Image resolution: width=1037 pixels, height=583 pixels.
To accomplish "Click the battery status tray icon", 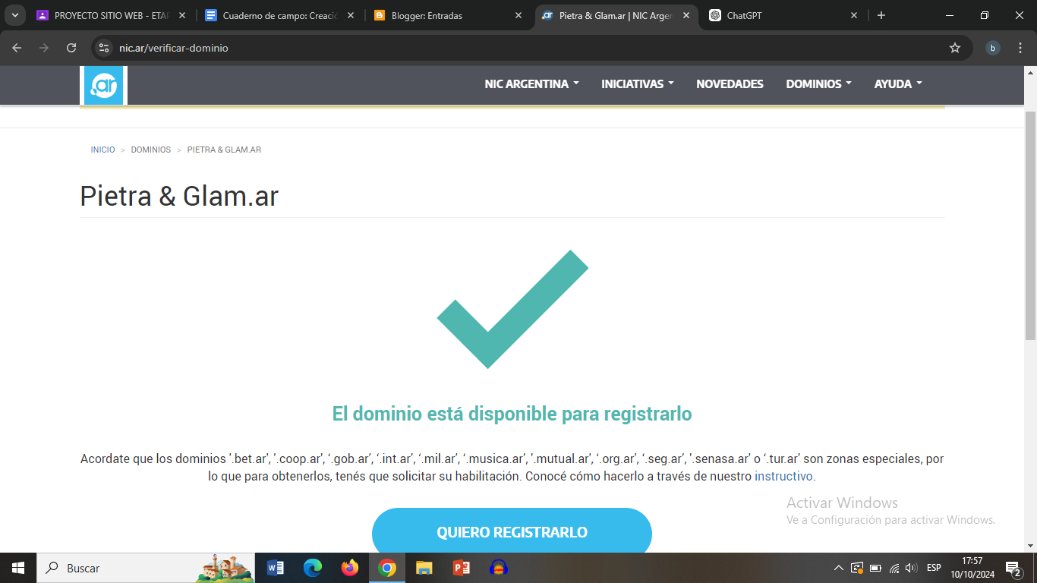I will click(x=875, y=568).
